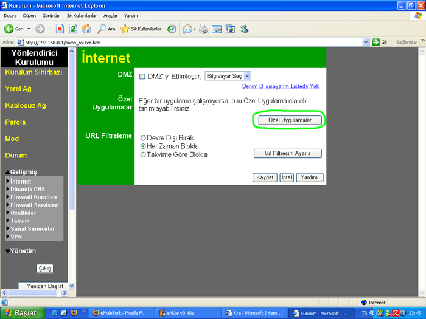Select Her Zaman Blokla radio option
Viewport: 426px width, 319px height.
tap(143, 146)
